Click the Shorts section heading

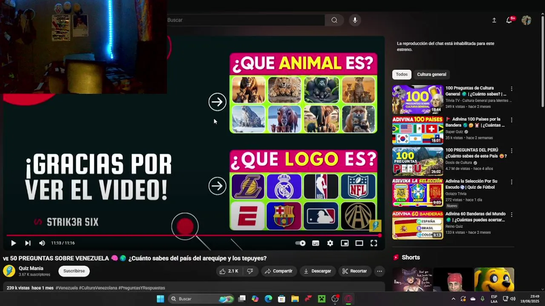coord(410,258)
